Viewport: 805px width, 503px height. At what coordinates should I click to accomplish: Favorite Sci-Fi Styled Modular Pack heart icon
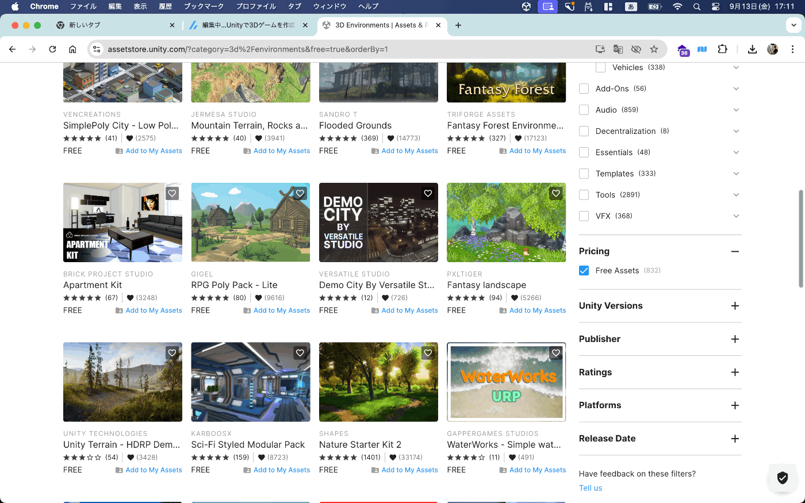pyautogui.click(x=300, y=353)
